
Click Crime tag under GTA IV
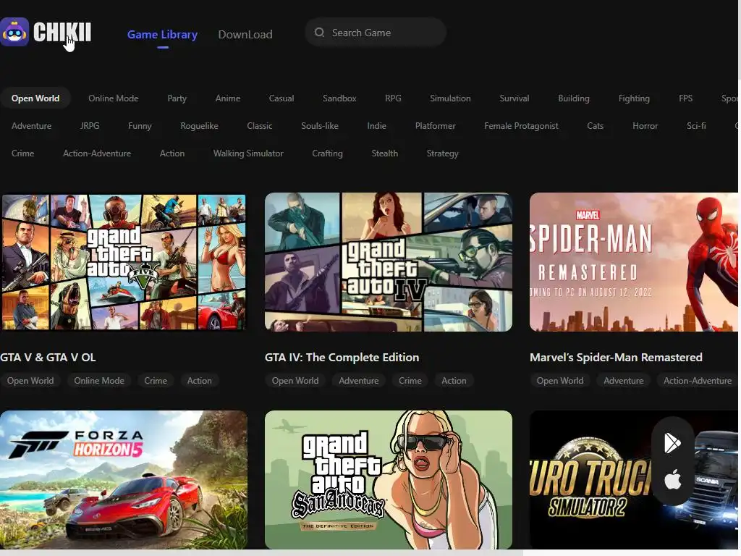(x=410, y=381)
